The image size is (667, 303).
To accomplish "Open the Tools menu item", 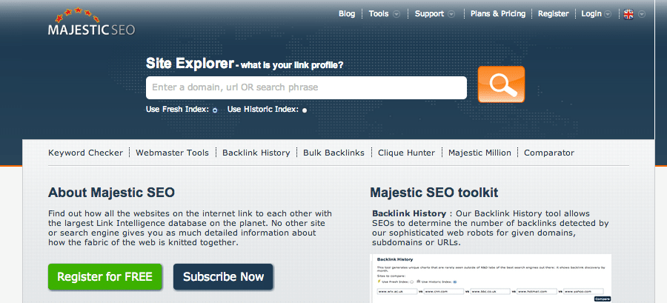I will pos(379,13).
